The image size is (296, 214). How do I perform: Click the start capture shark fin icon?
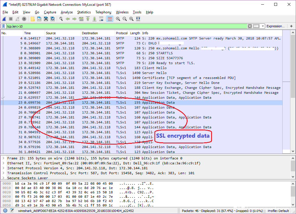[4, 19]
